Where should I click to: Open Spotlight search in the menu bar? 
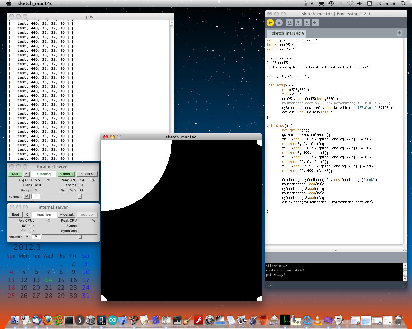403,4
